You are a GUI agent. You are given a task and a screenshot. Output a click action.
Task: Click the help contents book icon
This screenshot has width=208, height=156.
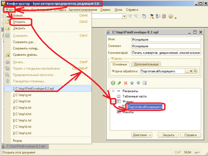pos(164,16)
